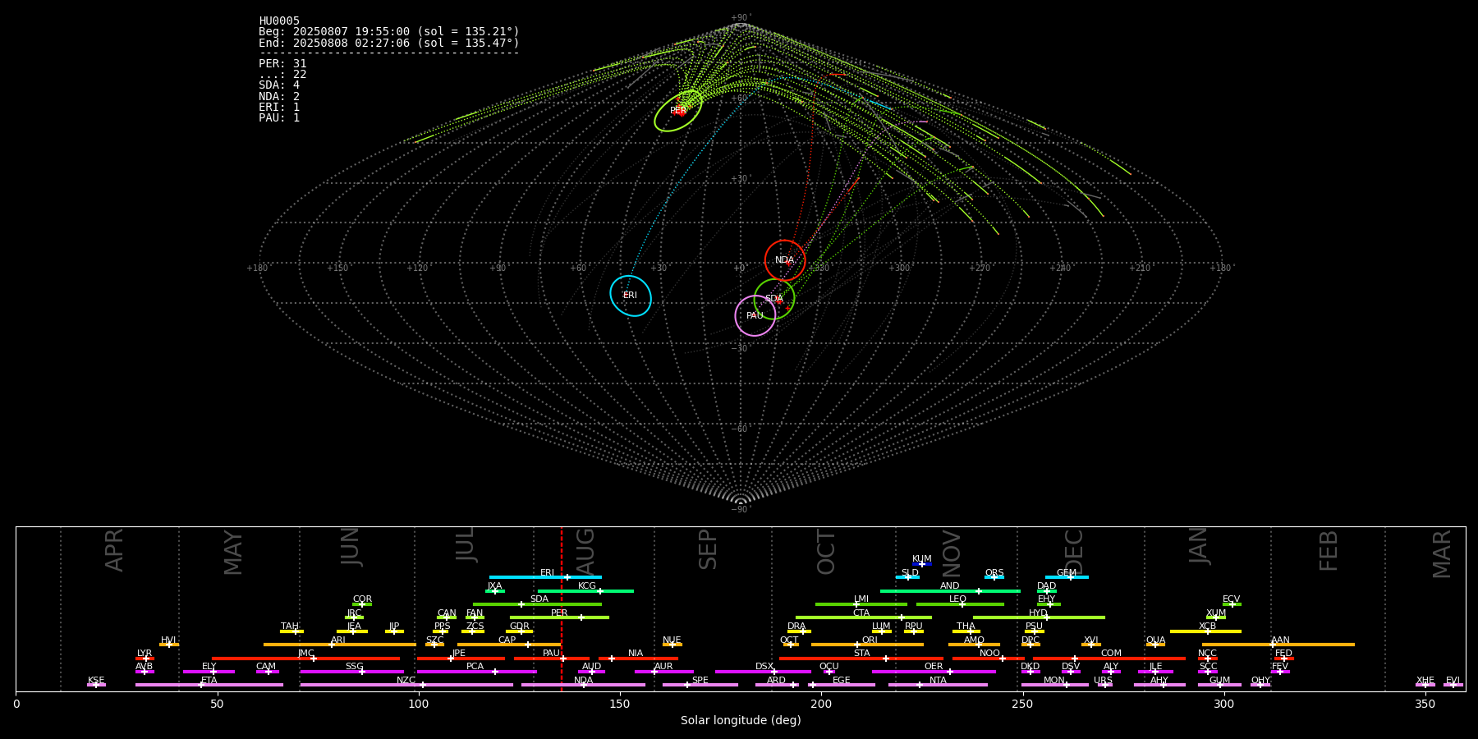Click the URS shower bar in the timeline
This screenshot has height=739, width=1478.
coord(1105,685)
